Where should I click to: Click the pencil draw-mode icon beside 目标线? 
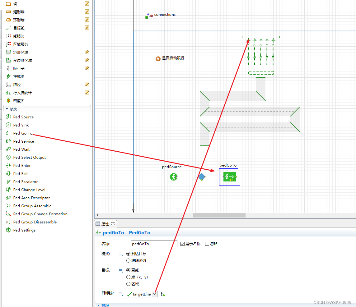(x=87, y=28)
